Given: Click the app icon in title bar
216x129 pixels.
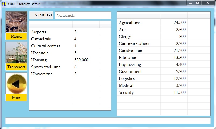Looking at the screenshot, I should click(4, 4).
